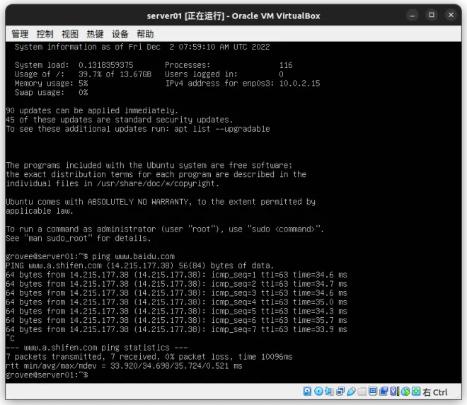Click the icmp_seq=1 ping reply line

click(176, 275)
